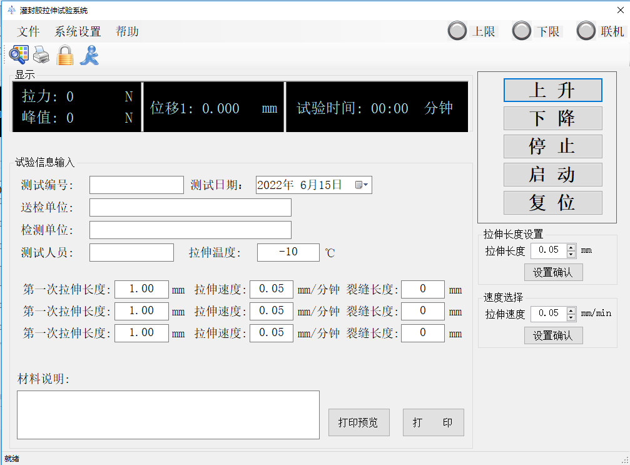
Task: Click the 拉力 display readout
Action: point(77,96)
